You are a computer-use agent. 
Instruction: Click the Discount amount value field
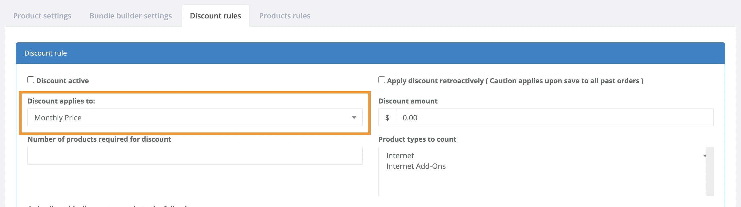tap(554, 118)
